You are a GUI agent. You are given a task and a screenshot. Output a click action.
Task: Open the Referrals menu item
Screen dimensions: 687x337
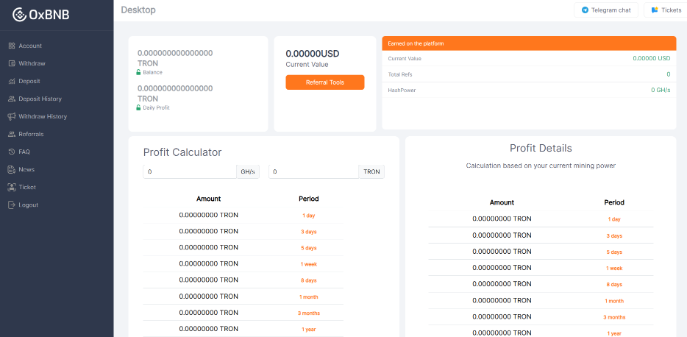pos(31,134)
